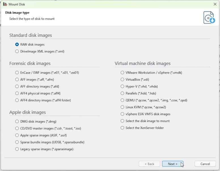This screenshot has height=171, width=220.
Task: Close the Mount Disk dialog
Action: pyautogui.click(x=215, y=4)
